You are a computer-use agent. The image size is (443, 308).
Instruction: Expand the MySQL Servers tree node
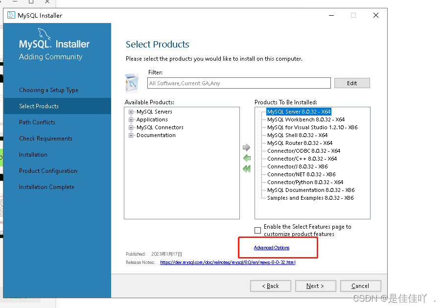(131, 112)
